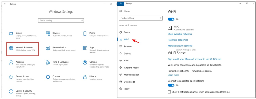The width and height of the screenshot is (256, 99).
Task: Open Gaming Xbox icon
Action: point(85,62)
